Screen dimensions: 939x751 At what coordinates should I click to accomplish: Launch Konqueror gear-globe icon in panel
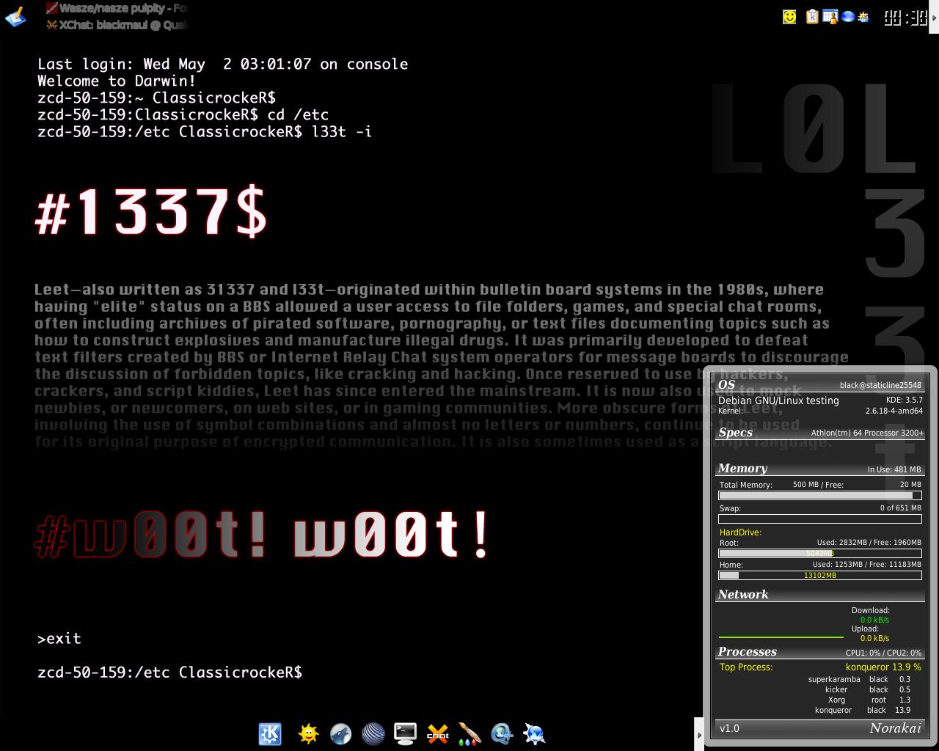535,733
